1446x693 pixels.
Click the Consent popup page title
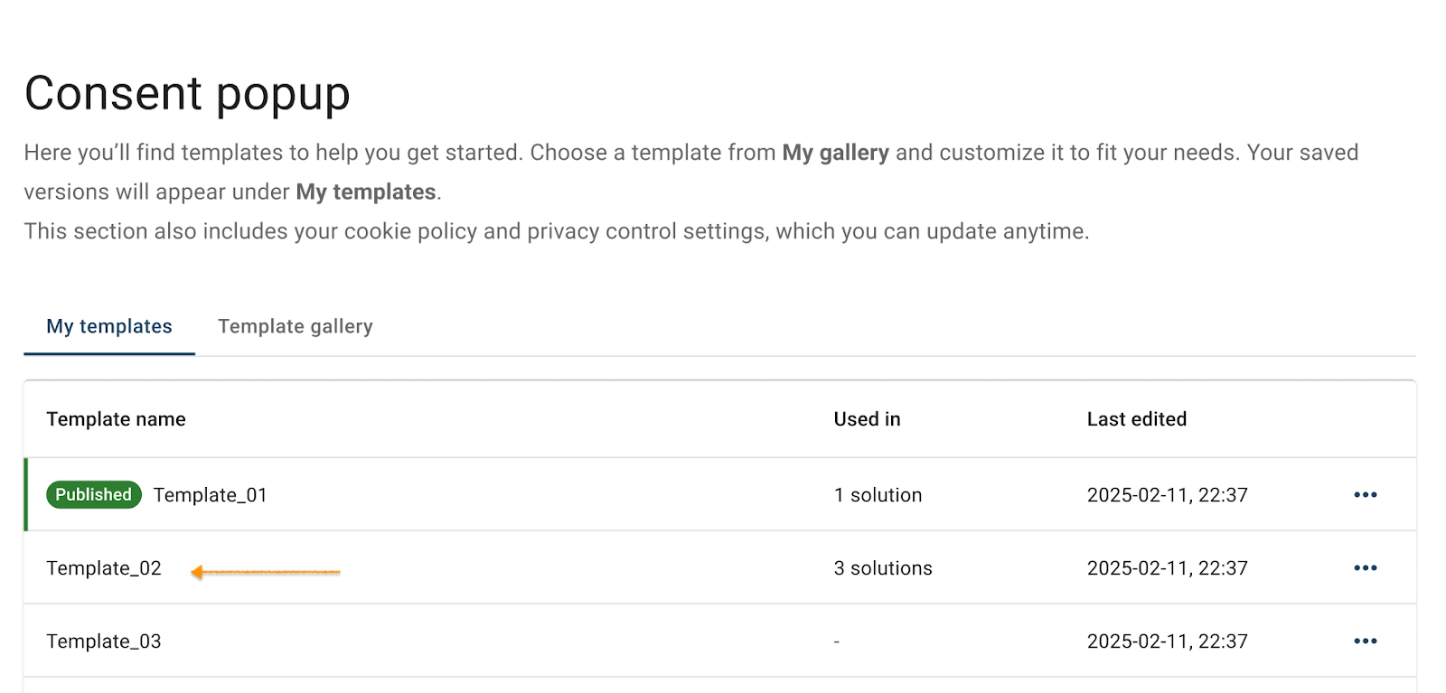tap(187, 93)
